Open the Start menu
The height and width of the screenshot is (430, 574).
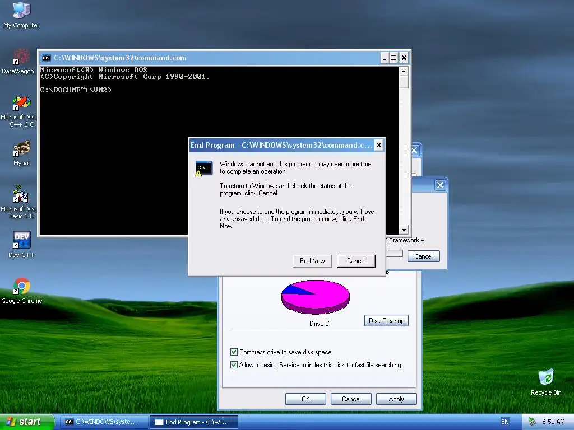[27, 422]
